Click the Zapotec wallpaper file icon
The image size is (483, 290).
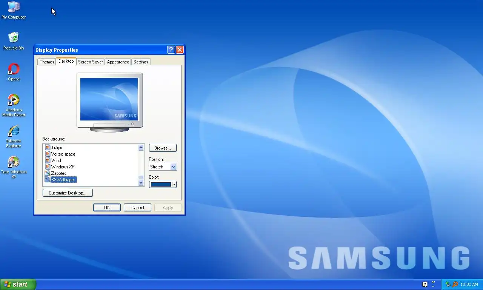(48, 173)
